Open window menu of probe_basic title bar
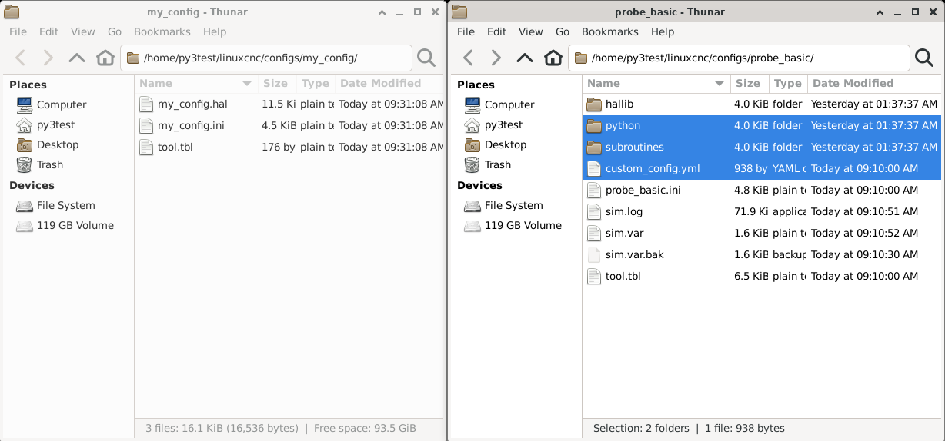Viewport: 945px width, 441px height. pos(459,12)
